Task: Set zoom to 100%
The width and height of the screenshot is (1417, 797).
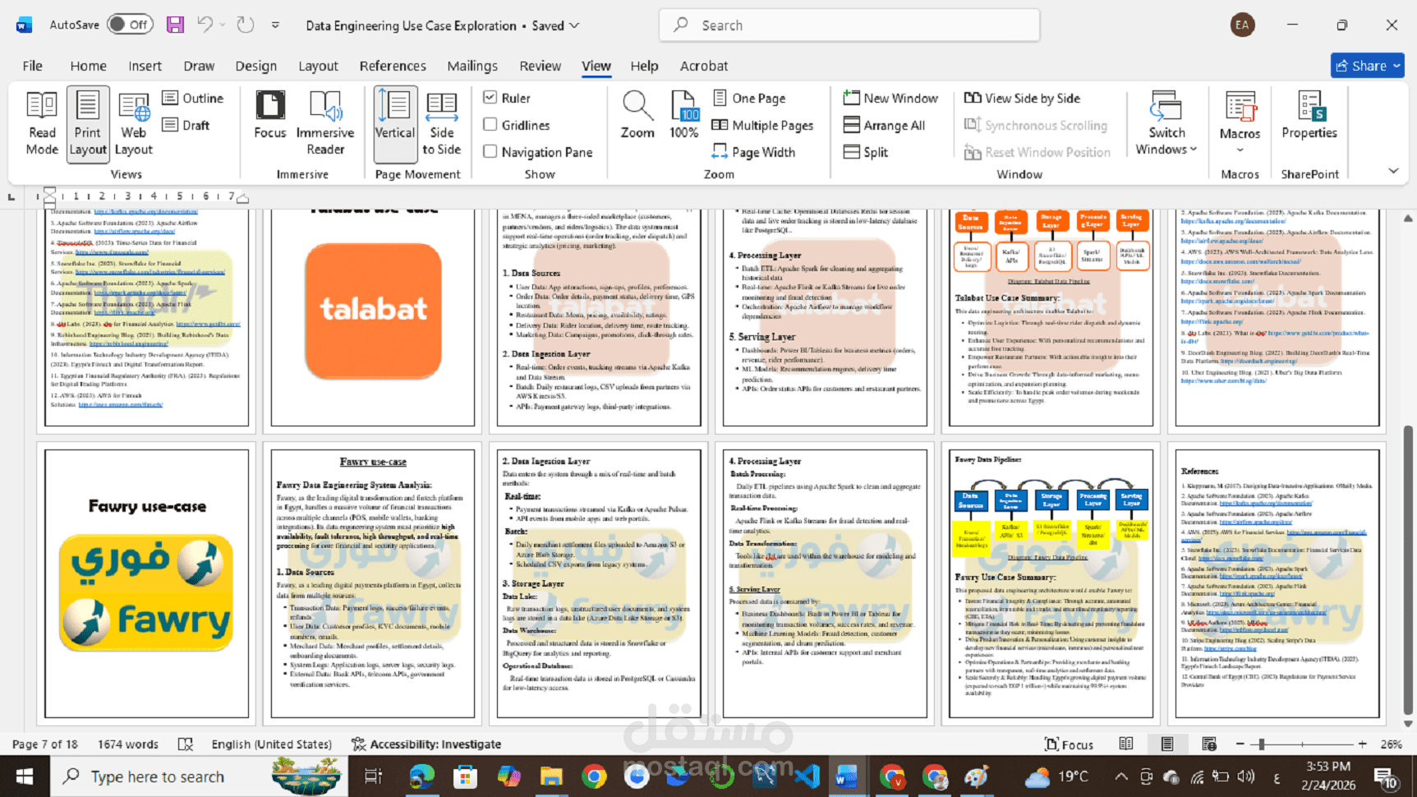Action: click(x=684, y=116)
